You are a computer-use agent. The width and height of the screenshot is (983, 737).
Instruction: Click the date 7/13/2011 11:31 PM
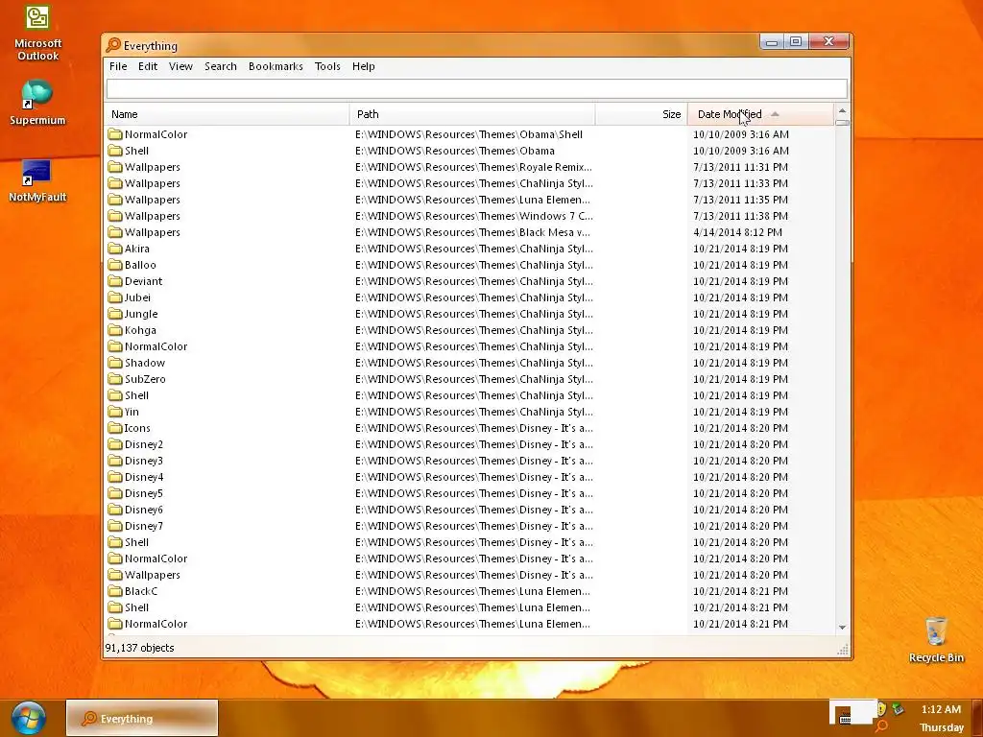point(740,167)
